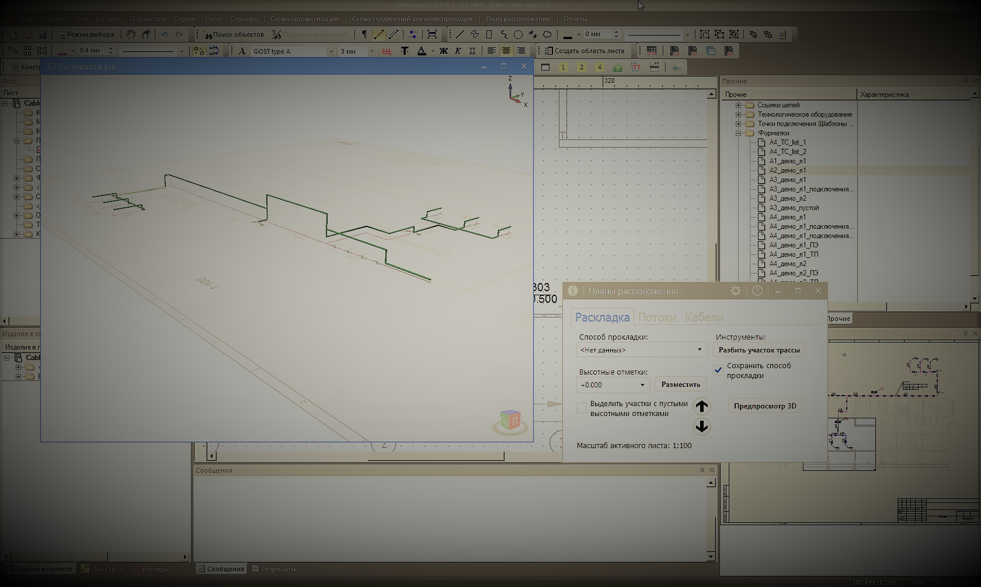The image size is (981, 587).
Task: Click the settings gear in Планы расположения panel
Action: point(736,291)
